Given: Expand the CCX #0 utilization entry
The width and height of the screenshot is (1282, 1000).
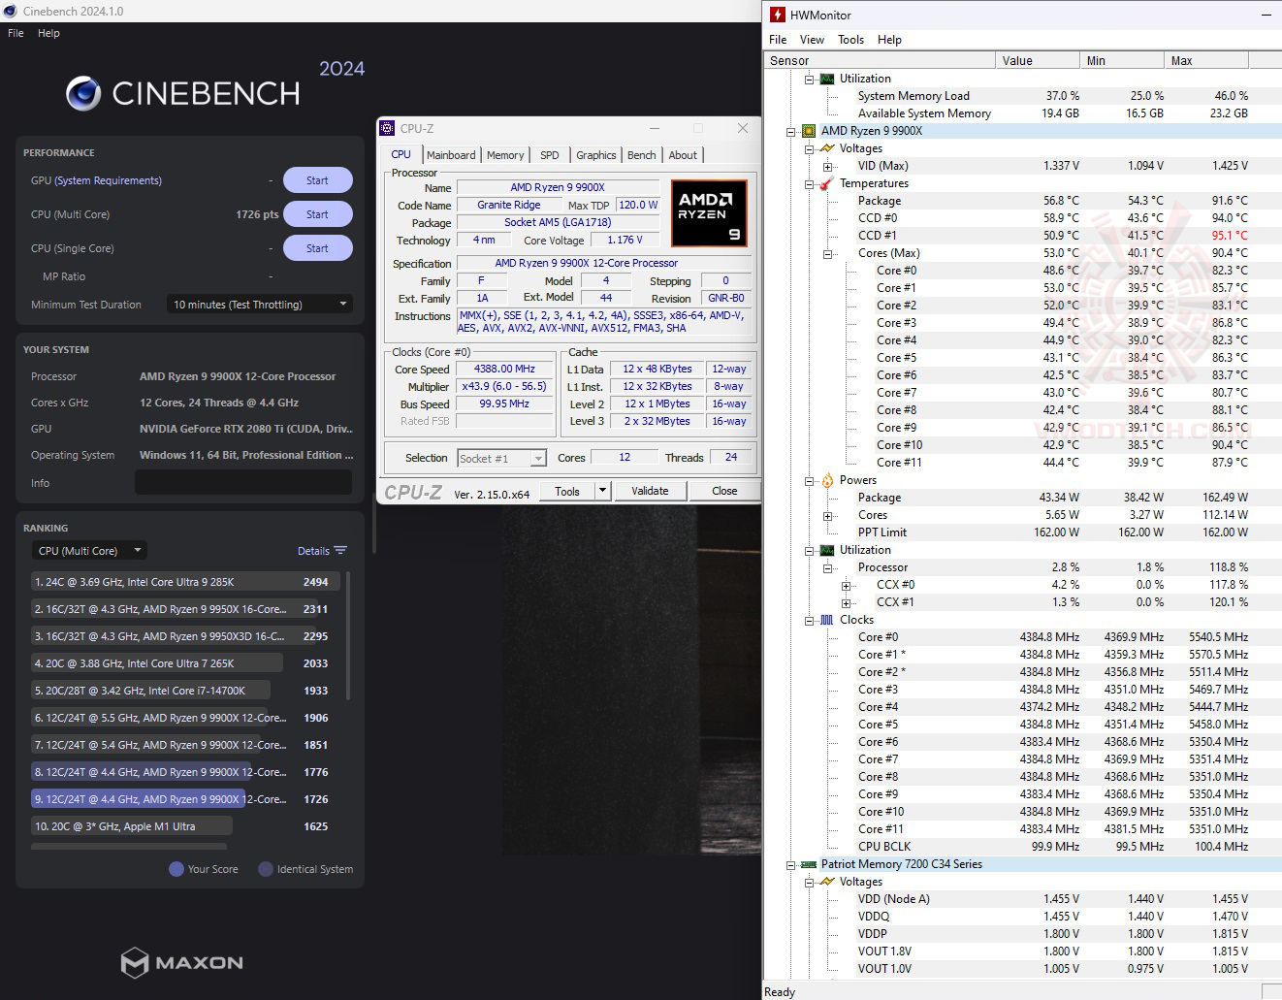Looking at the screenshot, I should pyautogui.click(x=847, y=585).
